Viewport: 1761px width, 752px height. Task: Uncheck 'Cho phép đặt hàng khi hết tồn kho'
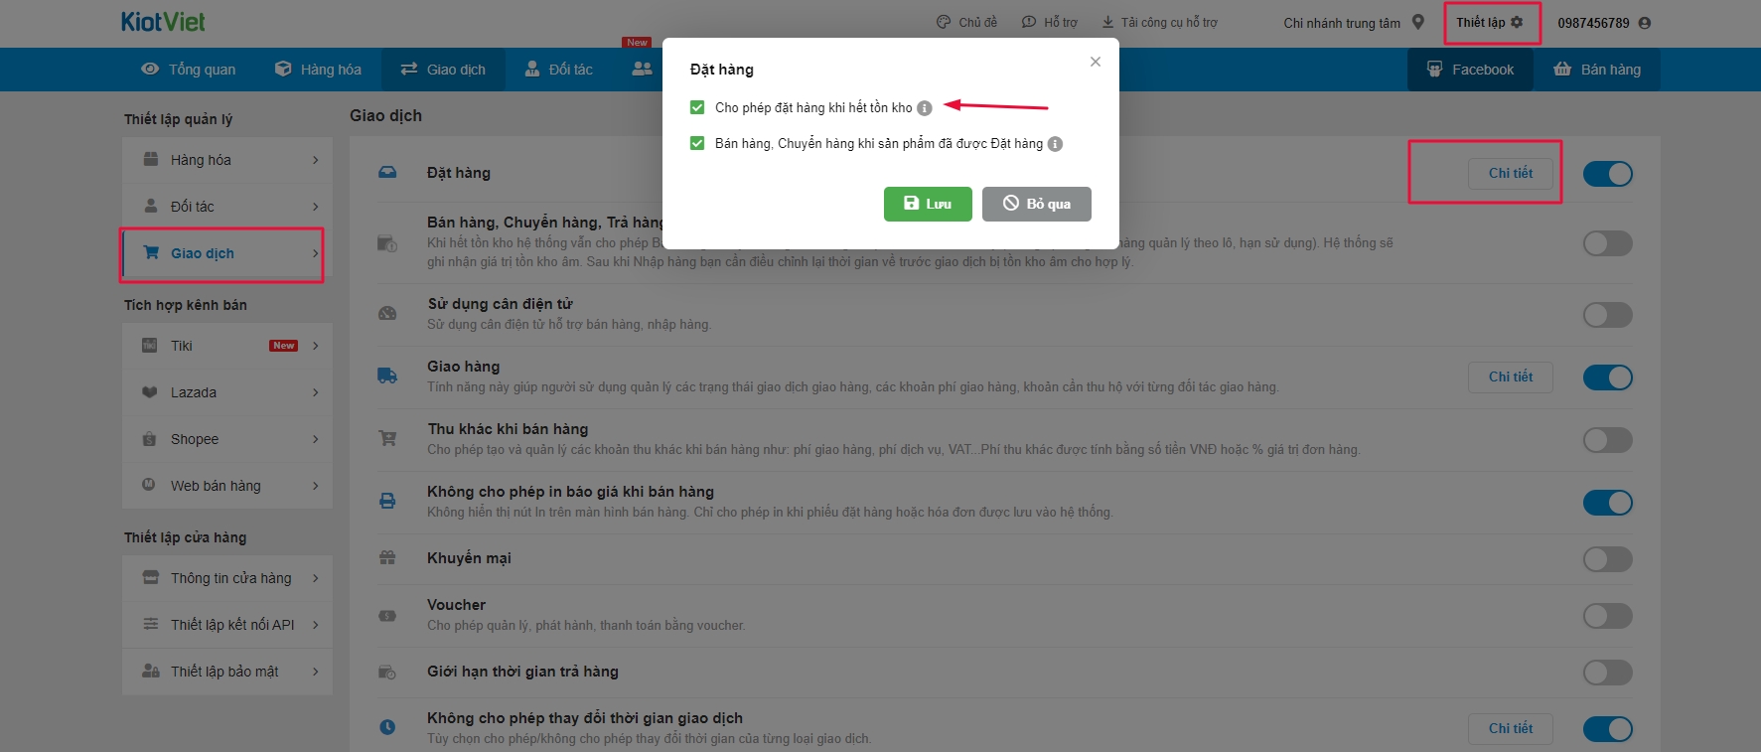tap(697, 107)
